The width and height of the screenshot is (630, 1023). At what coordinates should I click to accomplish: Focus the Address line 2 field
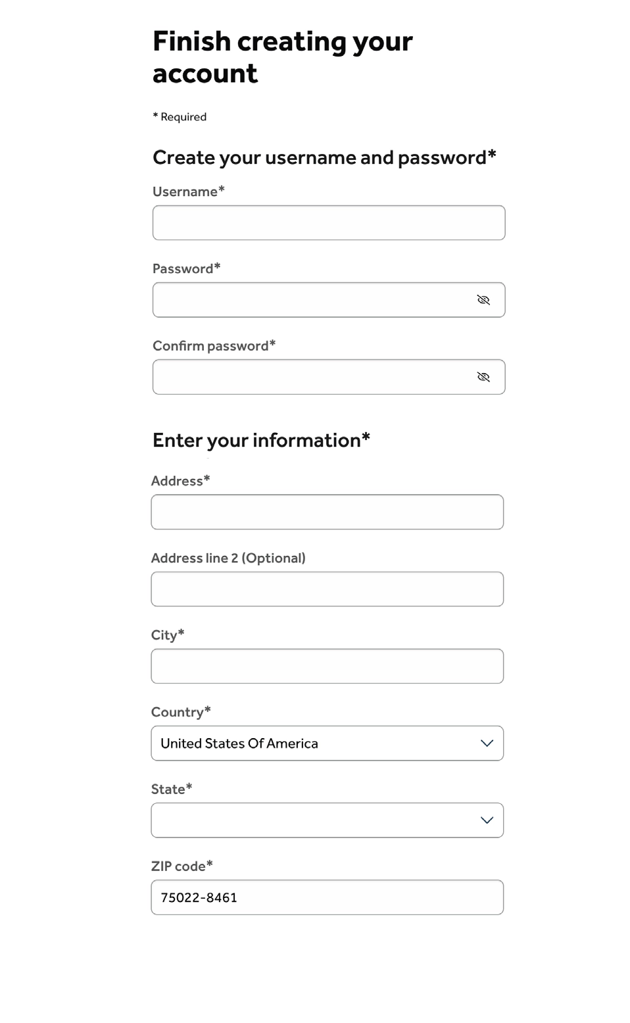(x=327, y=589)
